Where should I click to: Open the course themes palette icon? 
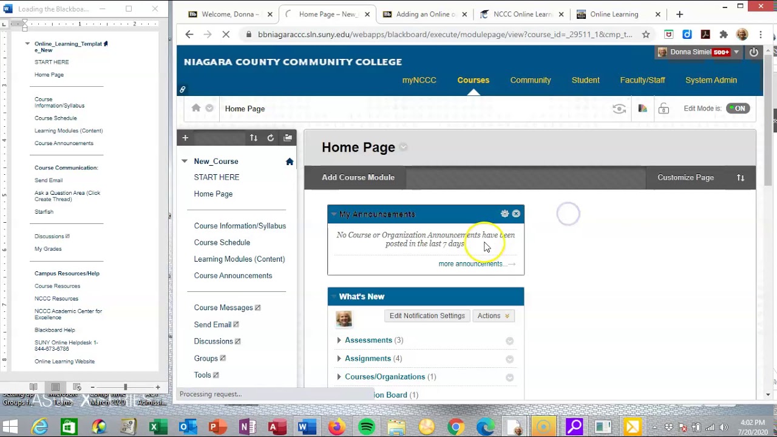642,109
